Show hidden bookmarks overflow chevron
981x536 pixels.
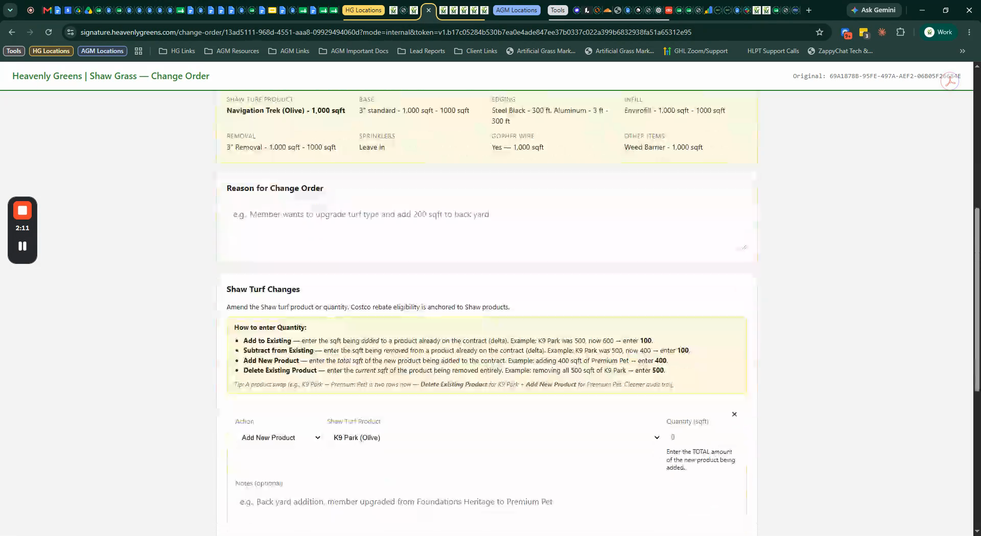(x=963, y=51)
